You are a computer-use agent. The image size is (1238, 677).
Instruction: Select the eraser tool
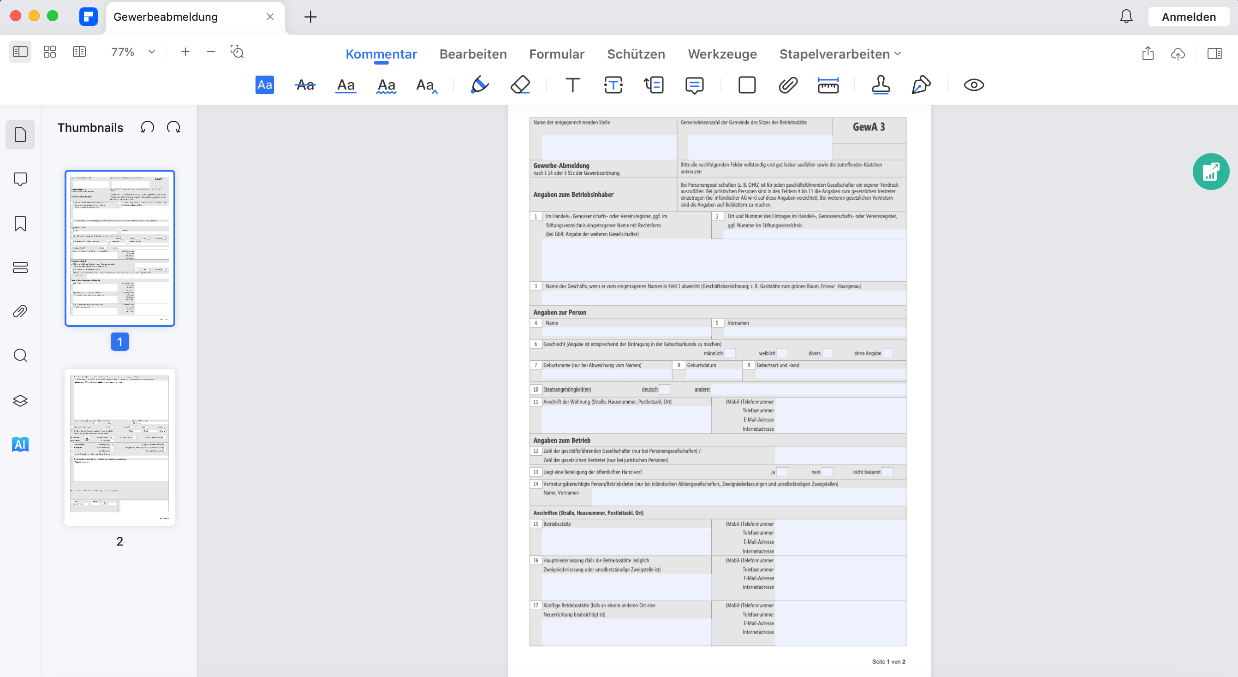point(520,85)
